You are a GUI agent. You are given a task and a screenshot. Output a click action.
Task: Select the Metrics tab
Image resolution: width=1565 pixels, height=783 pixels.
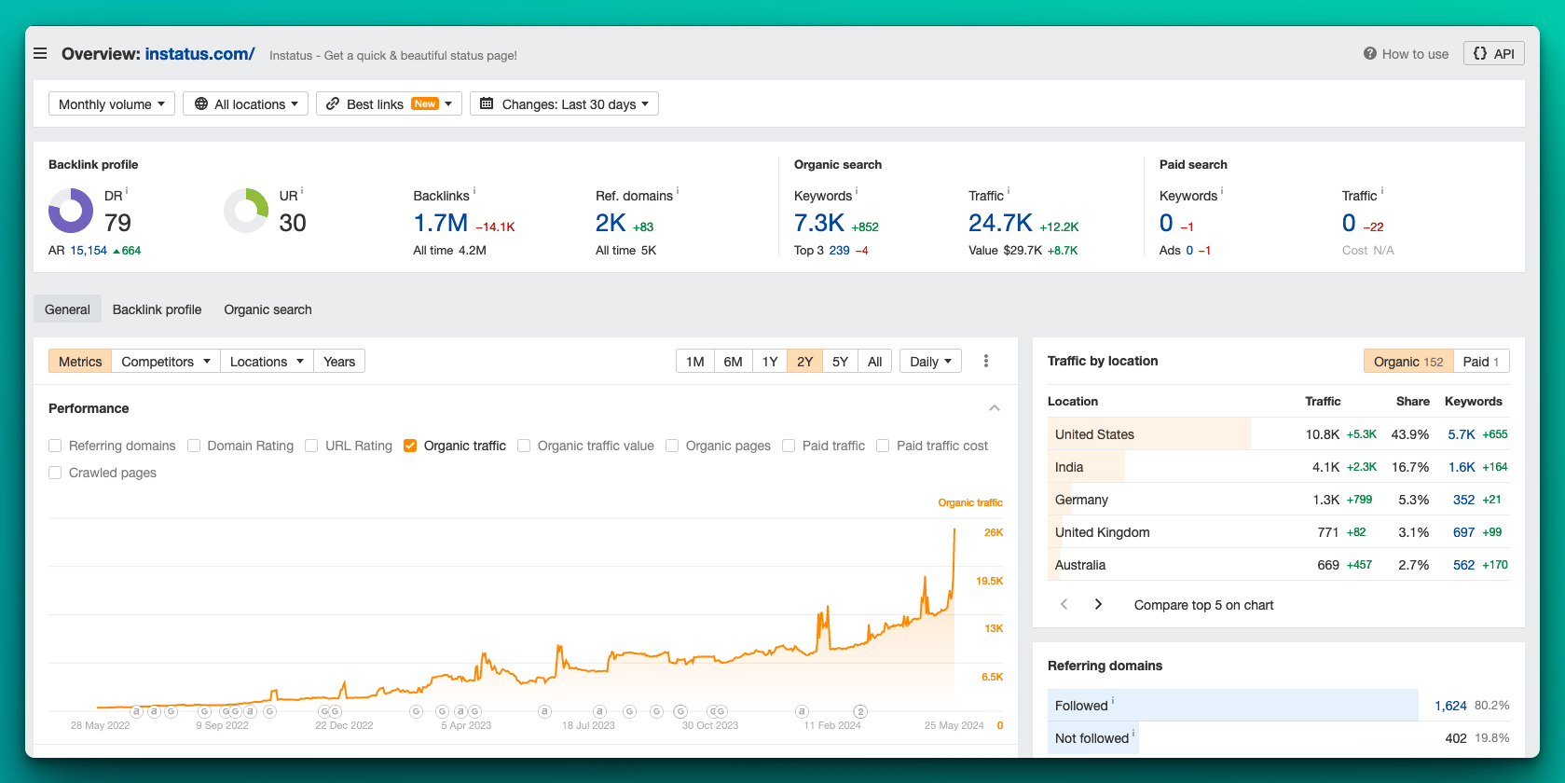[x=80, y=361]
